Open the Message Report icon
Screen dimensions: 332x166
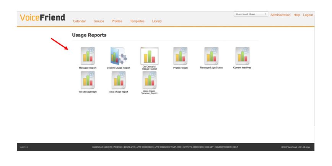coord(88,56)
